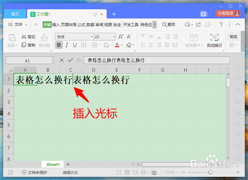Increase font size with A+ icon
The width and height of the screenshot is (248, 180).
pyautogui.click(x=121, y=37)
